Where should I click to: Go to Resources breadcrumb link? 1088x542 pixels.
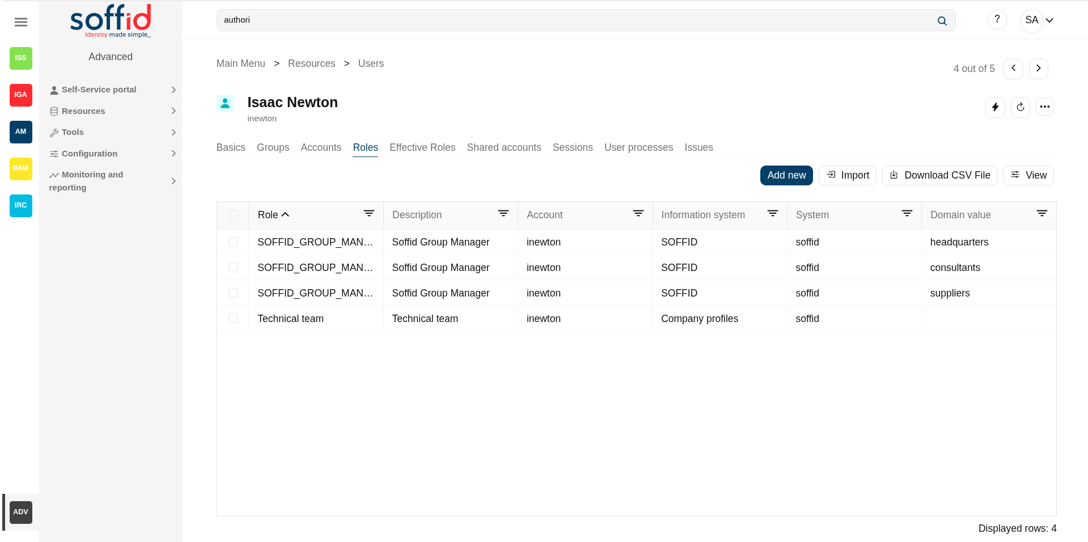pos(311,63)
